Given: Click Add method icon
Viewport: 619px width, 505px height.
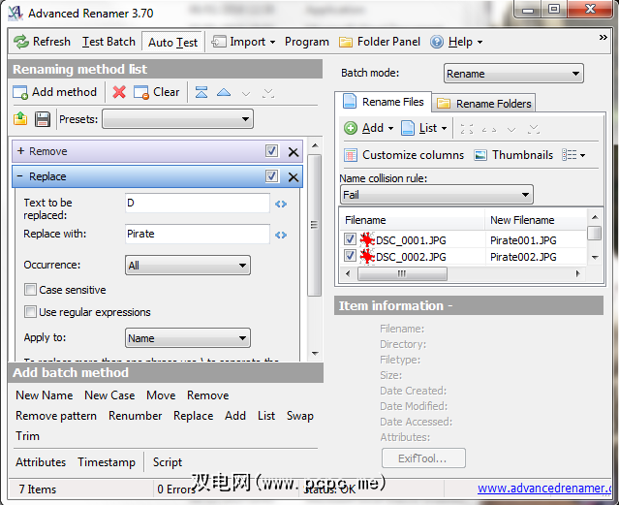Looking at the screenshot, I should coord(20,92).
